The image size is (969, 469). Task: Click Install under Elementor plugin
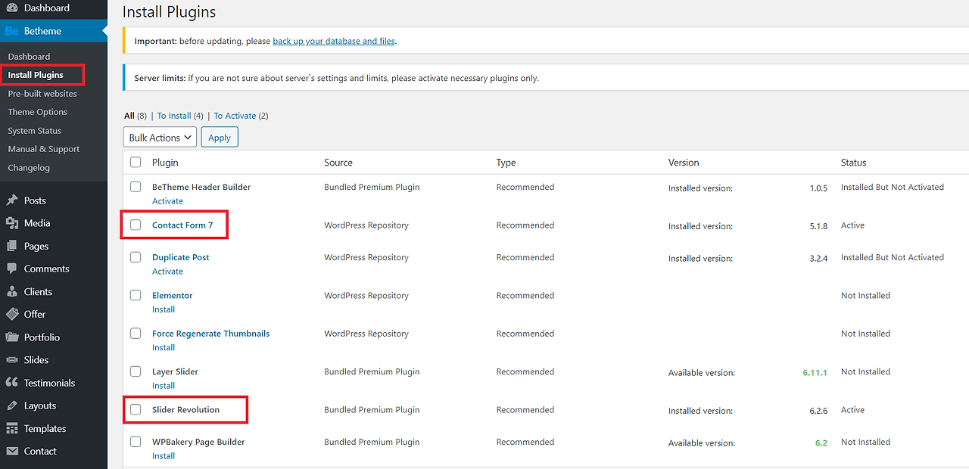(164, 309)
